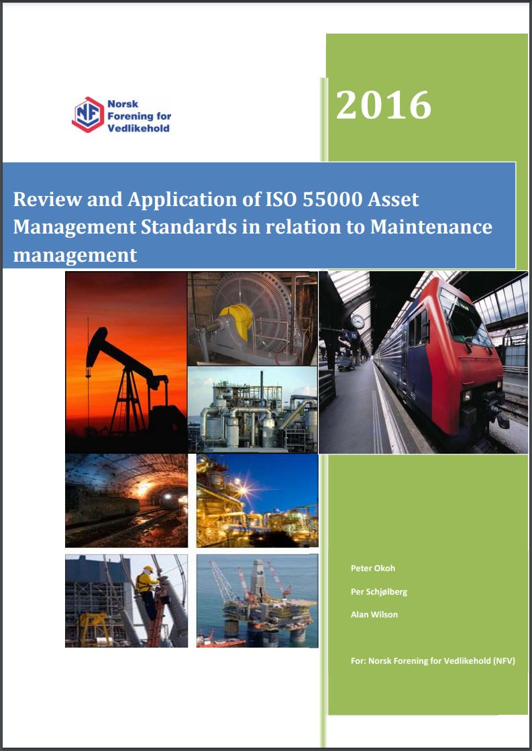Click the station clock in the train photo
The image size is (532, 751).
(x=357, y=321)
